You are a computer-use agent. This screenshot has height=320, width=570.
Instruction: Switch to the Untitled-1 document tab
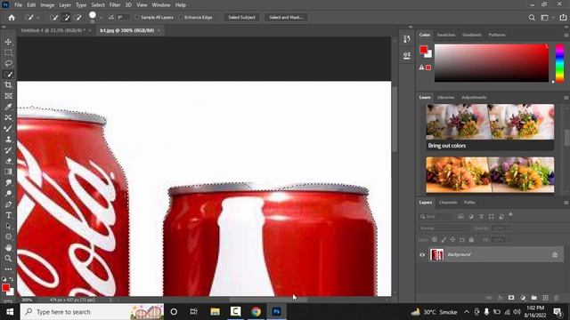[53, 30]
